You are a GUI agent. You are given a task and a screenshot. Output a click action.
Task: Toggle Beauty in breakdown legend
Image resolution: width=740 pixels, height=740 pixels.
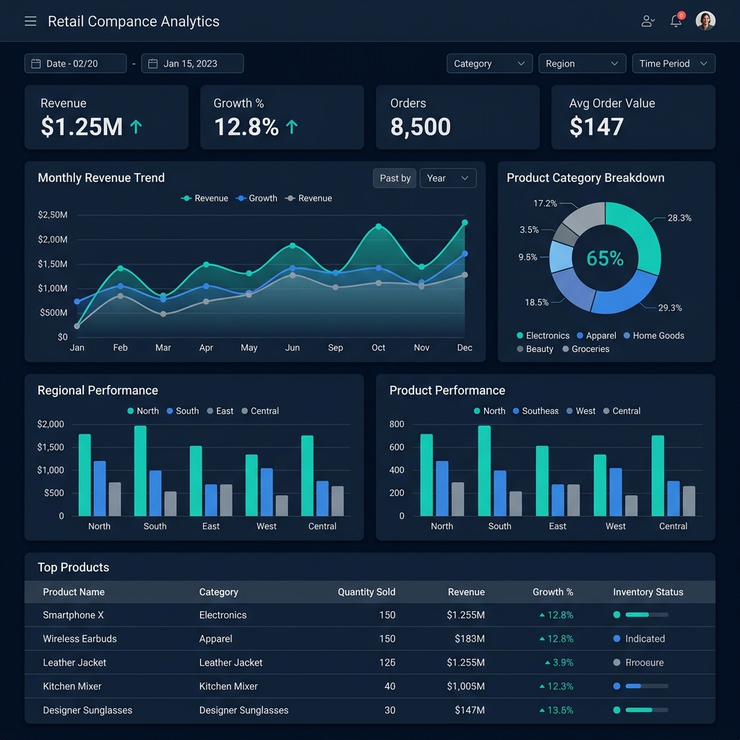click(535, 349)
